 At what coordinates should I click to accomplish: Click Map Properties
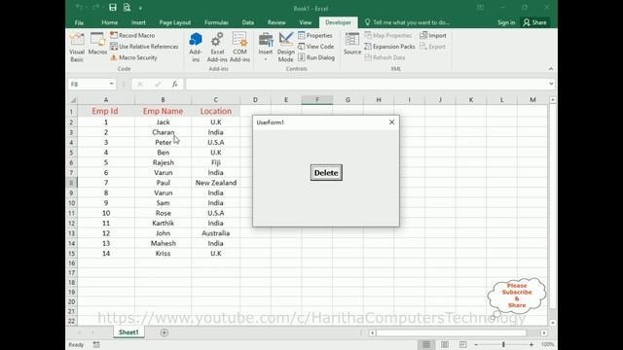point(388,35)
